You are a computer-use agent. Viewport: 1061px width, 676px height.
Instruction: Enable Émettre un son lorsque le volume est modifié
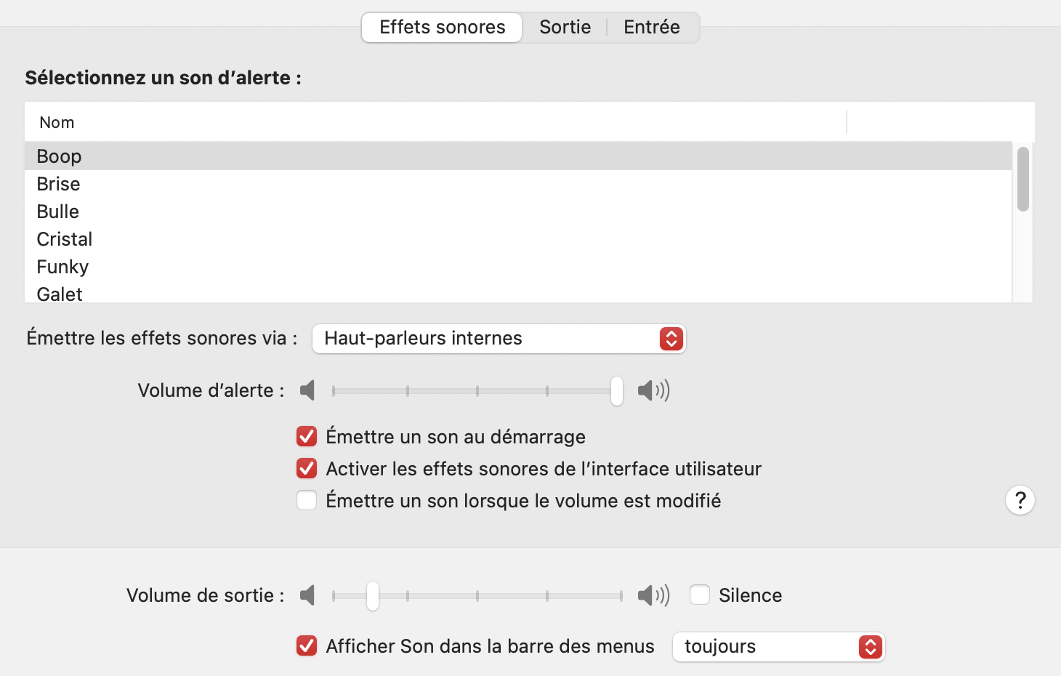(x=306, y=500)
